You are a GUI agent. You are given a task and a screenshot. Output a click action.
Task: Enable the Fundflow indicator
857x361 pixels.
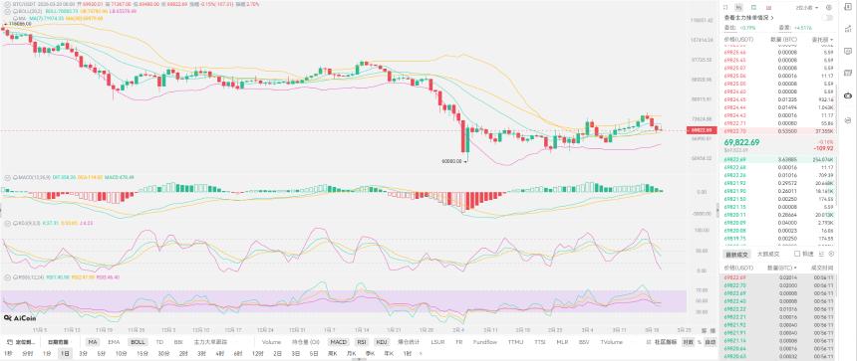coord(484,342)
